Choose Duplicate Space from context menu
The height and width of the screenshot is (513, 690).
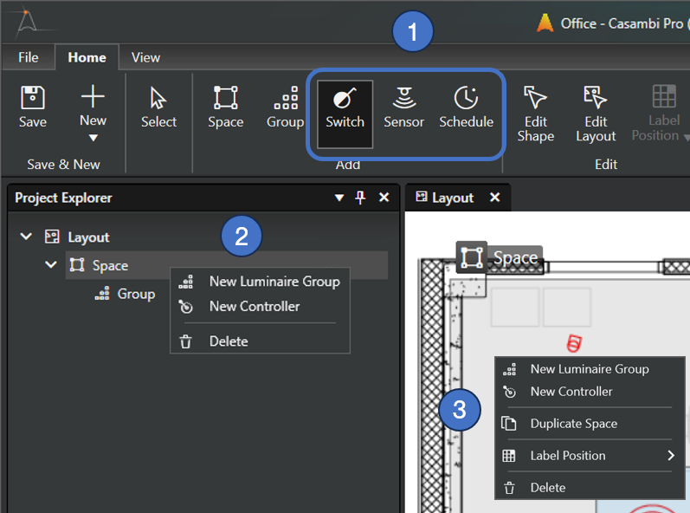pyautogui.click(x=573, y=424)
